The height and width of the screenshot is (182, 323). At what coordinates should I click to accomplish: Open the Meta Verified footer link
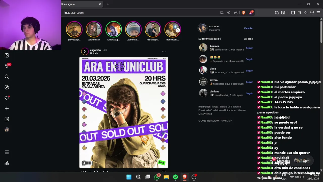point(205,114)
